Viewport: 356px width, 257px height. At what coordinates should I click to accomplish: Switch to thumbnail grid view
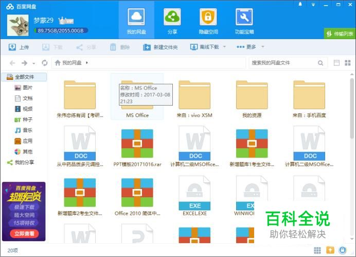348,63
